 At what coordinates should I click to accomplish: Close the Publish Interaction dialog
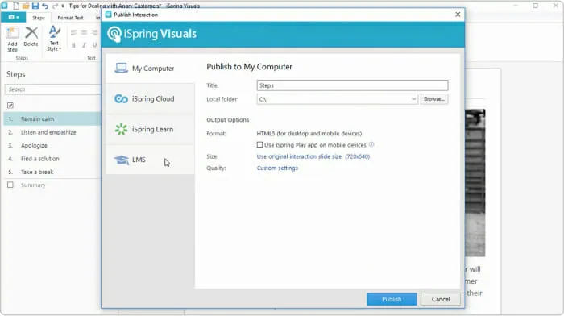click(x=458, y=15)
